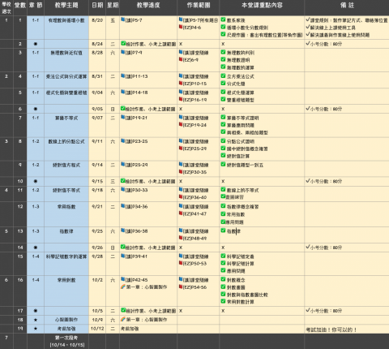Select the 教學主題 column header
The image size is (389, 349).
point(66,6)
